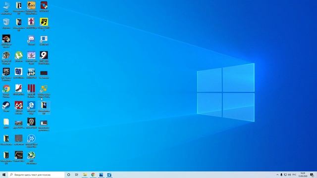Select the face portrait shortcut icon
Image resolution: width=317 pixels, height=178 pixels.
31,122
